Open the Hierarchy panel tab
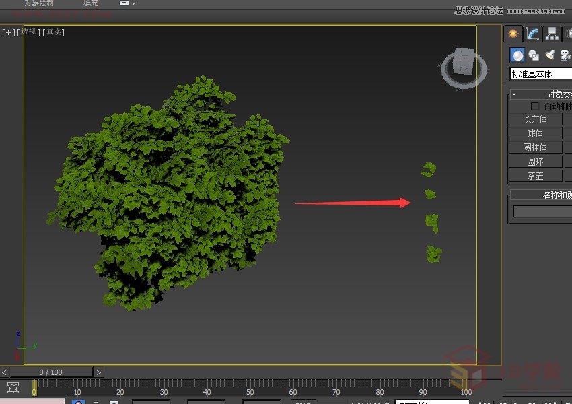Viewport: 572px width, 404px height. [552, 34]
